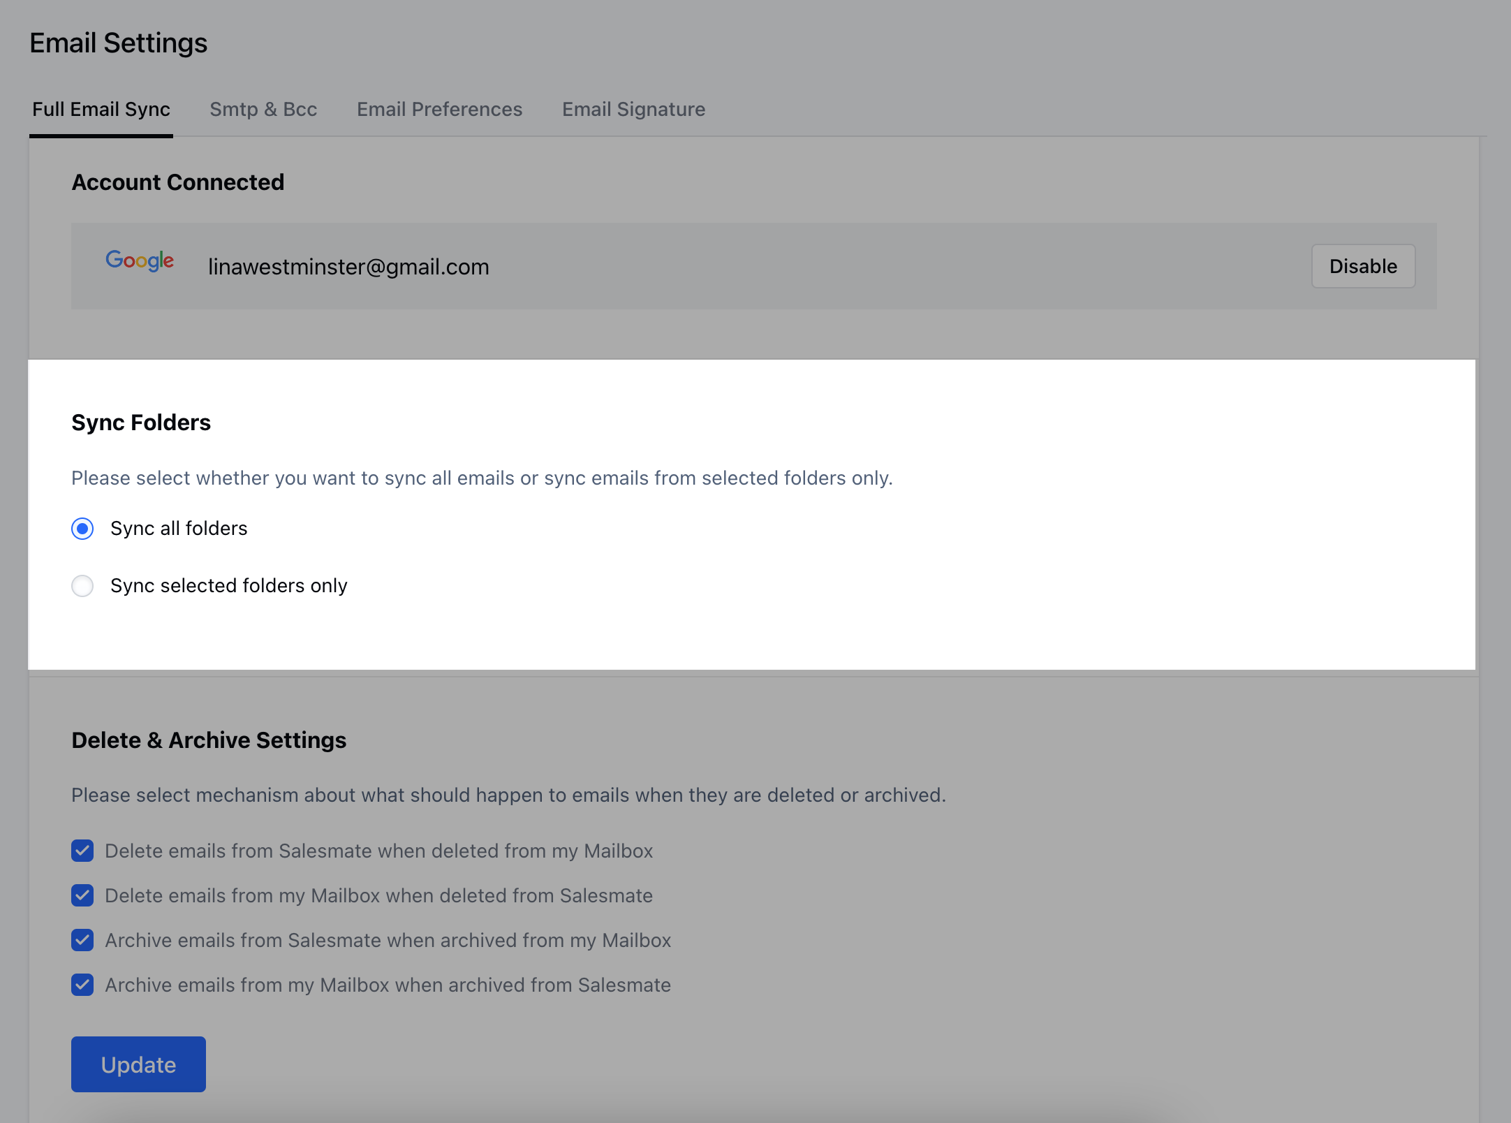Uncheck Delete emails from Salesmate checkbox
The width and height of the screenshot is (1511, 1123).
click(x=82, y=851)
